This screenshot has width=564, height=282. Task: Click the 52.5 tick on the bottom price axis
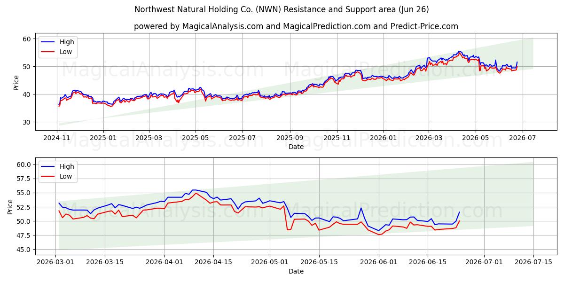24,207
